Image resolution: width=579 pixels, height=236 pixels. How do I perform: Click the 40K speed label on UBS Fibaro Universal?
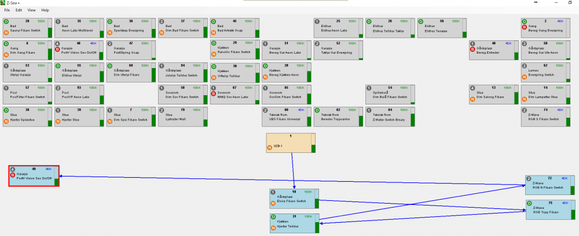coord(301,109)
